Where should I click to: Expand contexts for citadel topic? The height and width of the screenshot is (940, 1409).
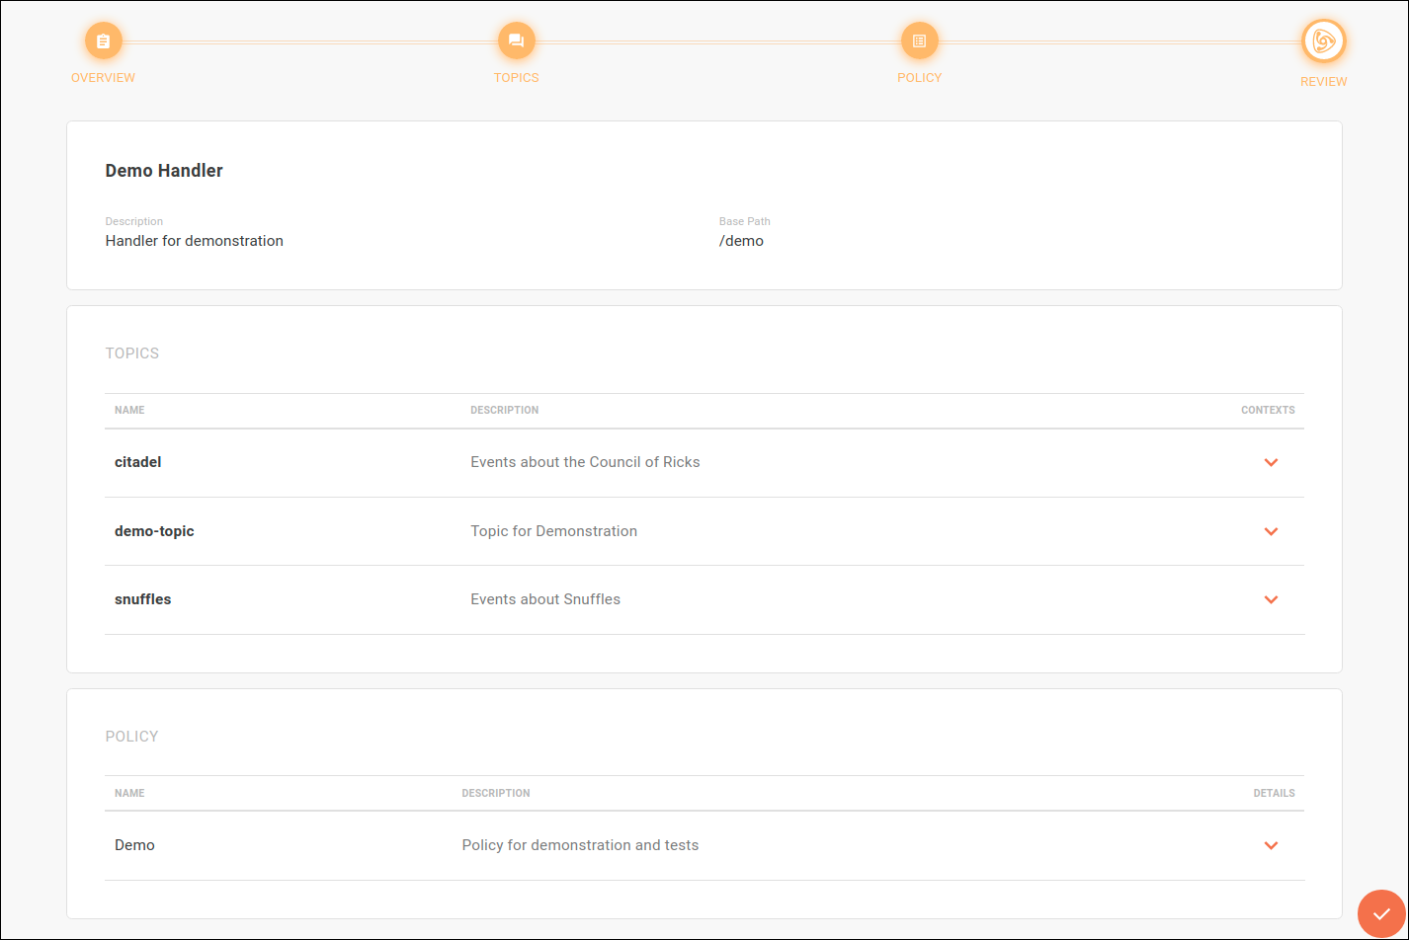point(1271,462)
